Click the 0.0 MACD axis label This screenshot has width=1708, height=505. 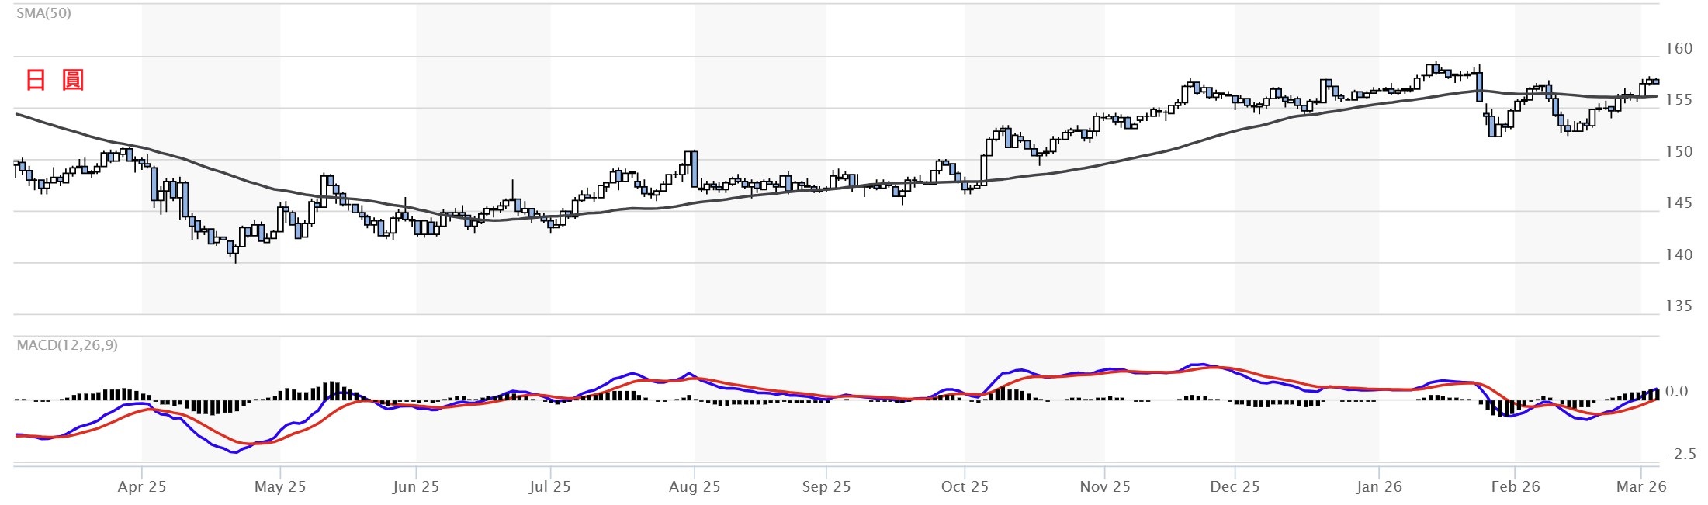[x=1677, y=392]
